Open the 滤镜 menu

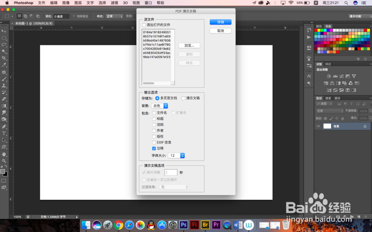114,3
